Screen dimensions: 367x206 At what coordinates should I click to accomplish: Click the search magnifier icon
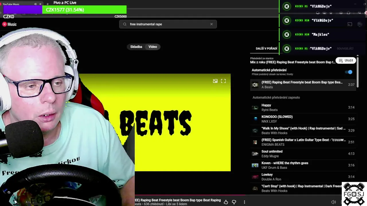[125, 24]
